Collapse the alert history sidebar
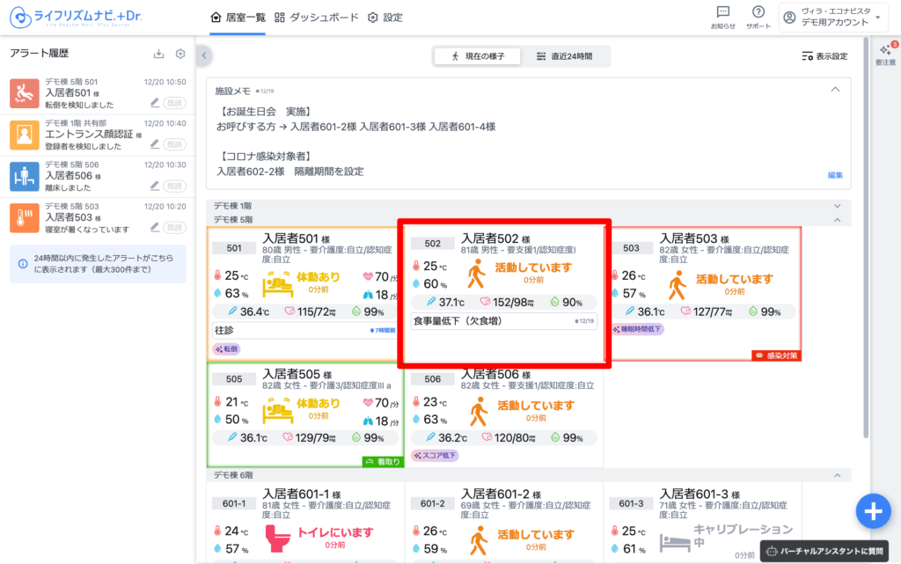 204,55
